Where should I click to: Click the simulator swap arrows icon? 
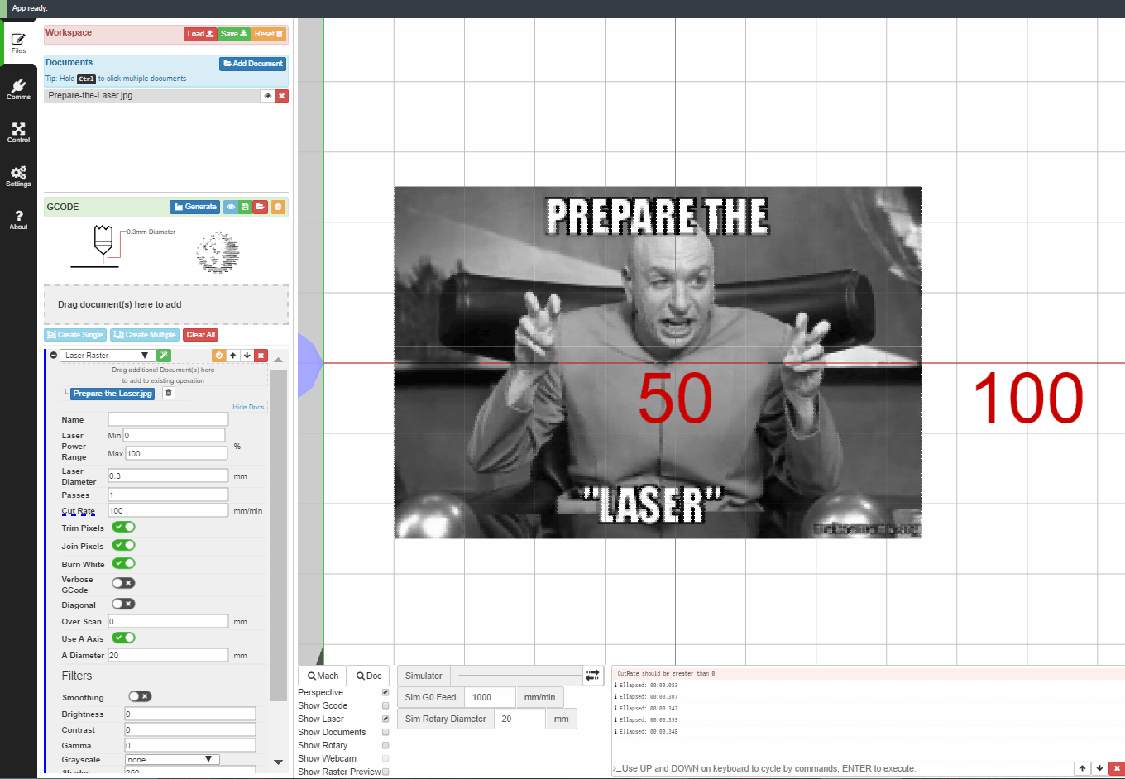[x=593, y=676]
